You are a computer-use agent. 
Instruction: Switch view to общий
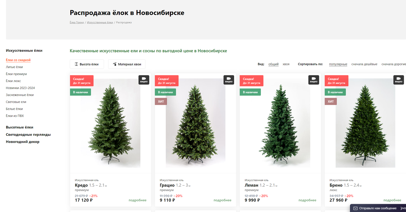pyautogui.click(x=273, y=64)
